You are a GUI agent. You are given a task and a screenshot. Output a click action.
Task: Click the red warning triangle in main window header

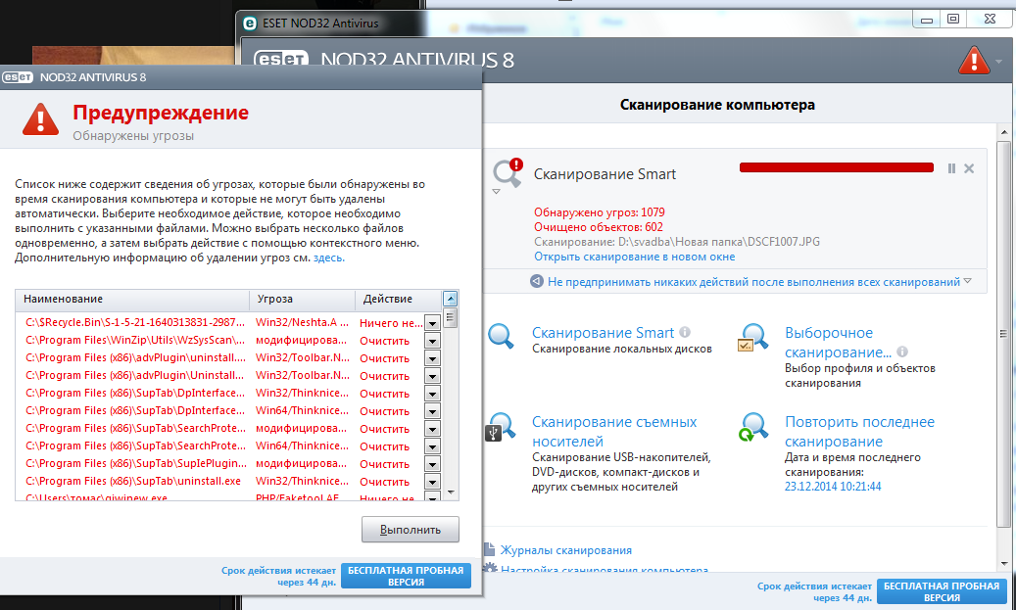pyautogui.click(x=973, y=61)
